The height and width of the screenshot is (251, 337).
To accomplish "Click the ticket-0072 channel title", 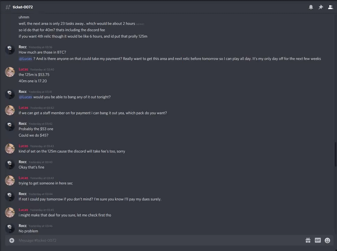I will [23, 7].
